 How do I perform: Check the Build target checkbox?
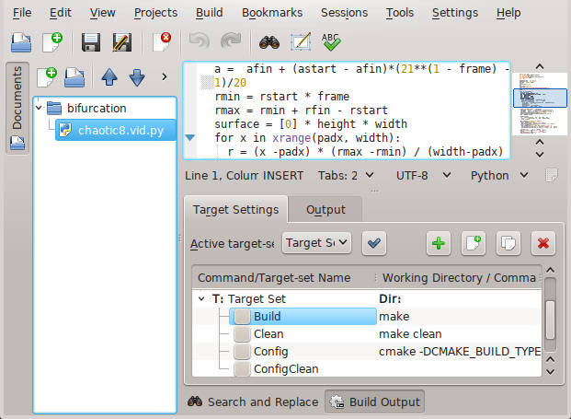click(x=241, y=316)
